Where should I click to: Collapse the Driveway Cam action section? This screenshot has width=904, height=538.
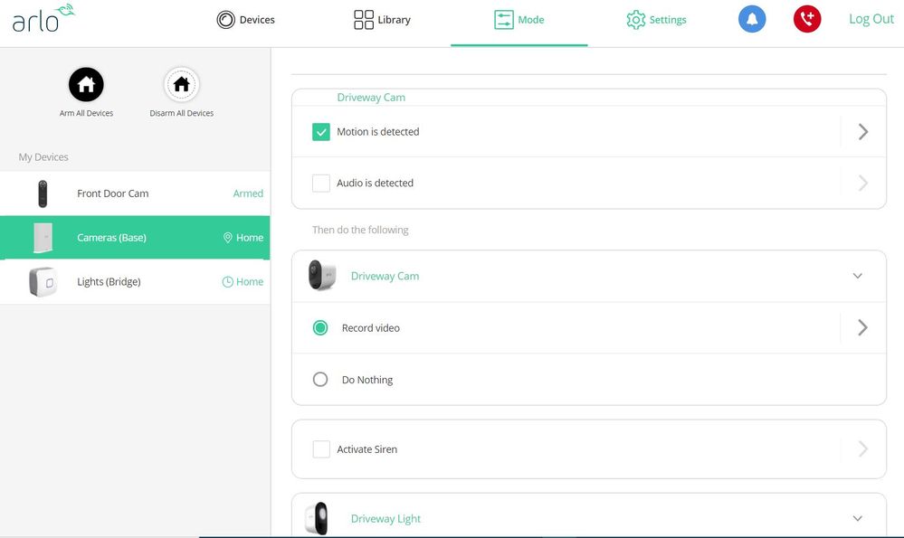858,276
